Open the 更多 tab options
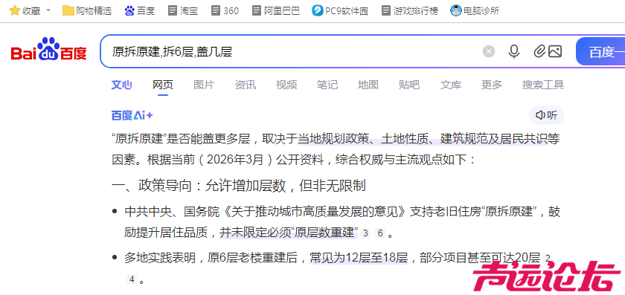Image resolution: width=625 pixels, height=295 pixels. click(492, 85)
